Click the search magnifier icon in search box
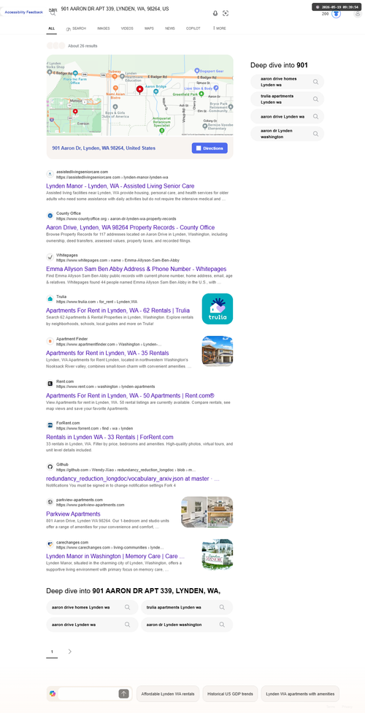Screen dimensions: 365x713 pyautogui.click(x=53, y=13)
